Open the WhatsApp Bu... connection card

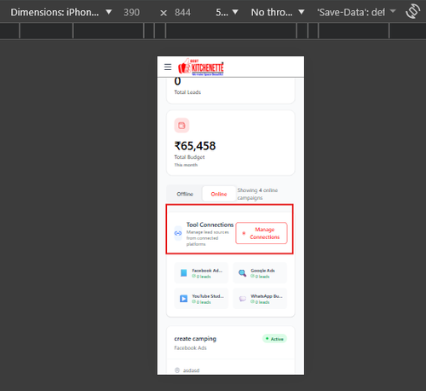click(260, 299)
